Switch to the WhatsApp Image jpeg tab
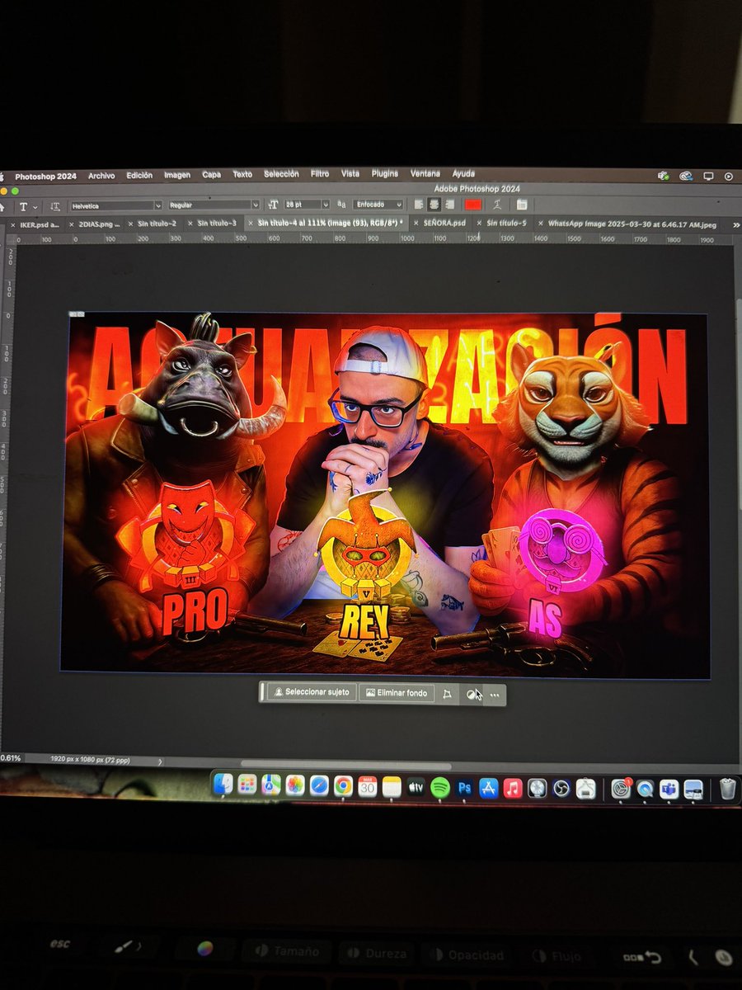The image size is (742, 990). (633, 224)
